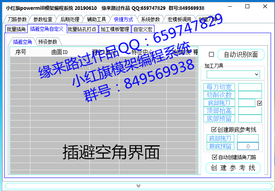Screen dimensions: 275x191
Task: Click the 跟底预留 field showing 0
Action: 248,146
